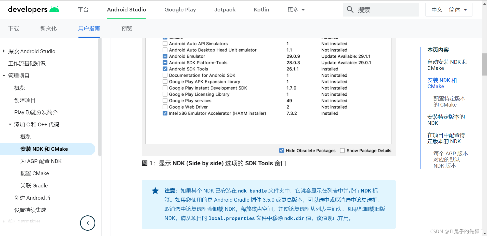Click the Android developers logo
Screen dimensions: 487x236
click(x=34, y=10)
